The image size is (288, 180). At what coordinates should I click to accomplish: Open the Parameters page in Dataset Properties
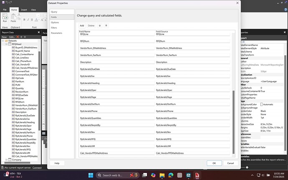[x=62, y=33]
